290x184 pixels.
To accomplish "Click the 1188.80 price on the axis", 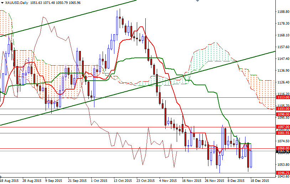I will (283, 11).
